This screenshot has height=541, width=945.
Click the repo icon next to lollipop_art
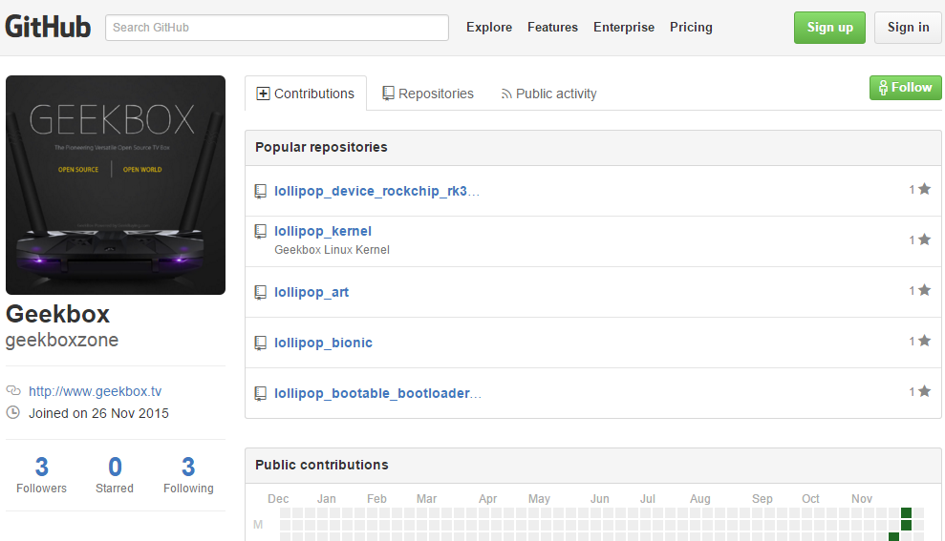click(260, 293)
